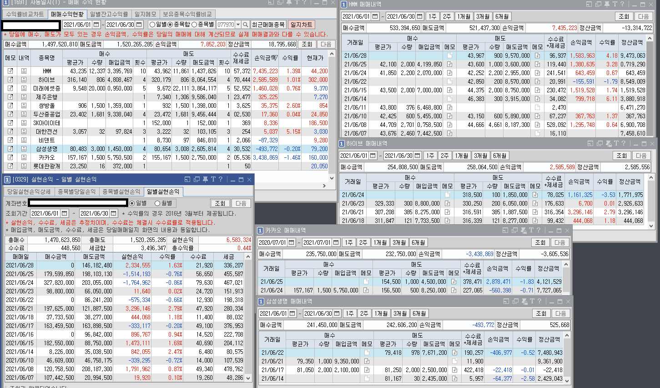Screen dimensions: 660x388
Task: Open 보유종목수익률비교 tab
Action: click(187, 14)
